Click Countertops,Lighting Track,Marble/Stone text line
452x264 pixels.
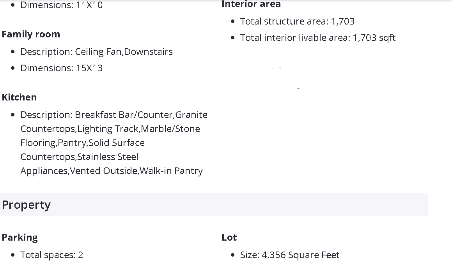point(110,129)
